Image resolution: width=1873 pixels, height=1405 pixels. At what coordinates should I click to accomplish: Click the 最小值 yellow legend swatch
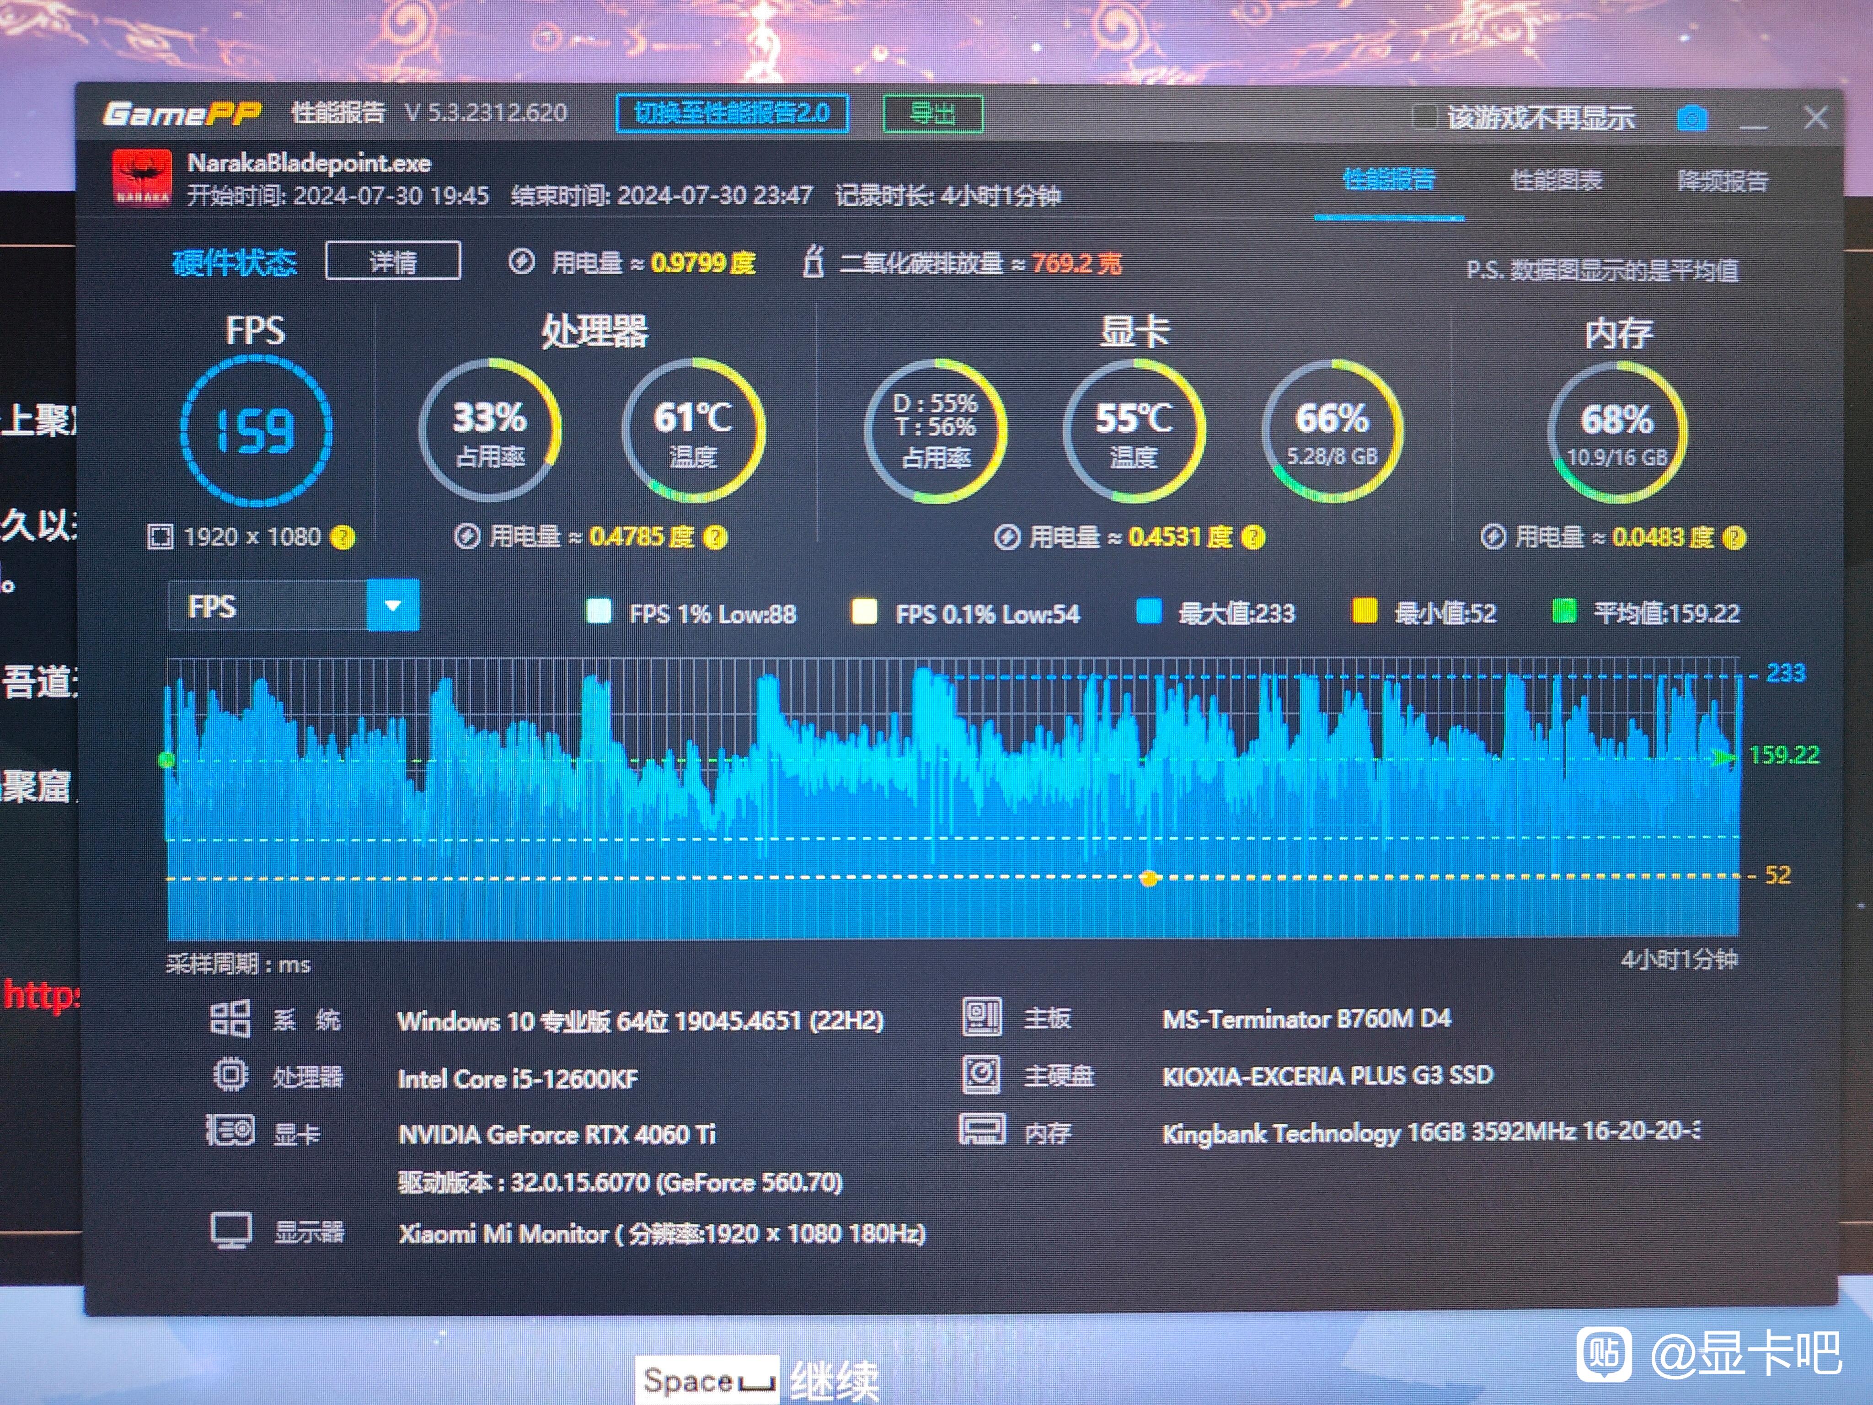click(1364, 611)
